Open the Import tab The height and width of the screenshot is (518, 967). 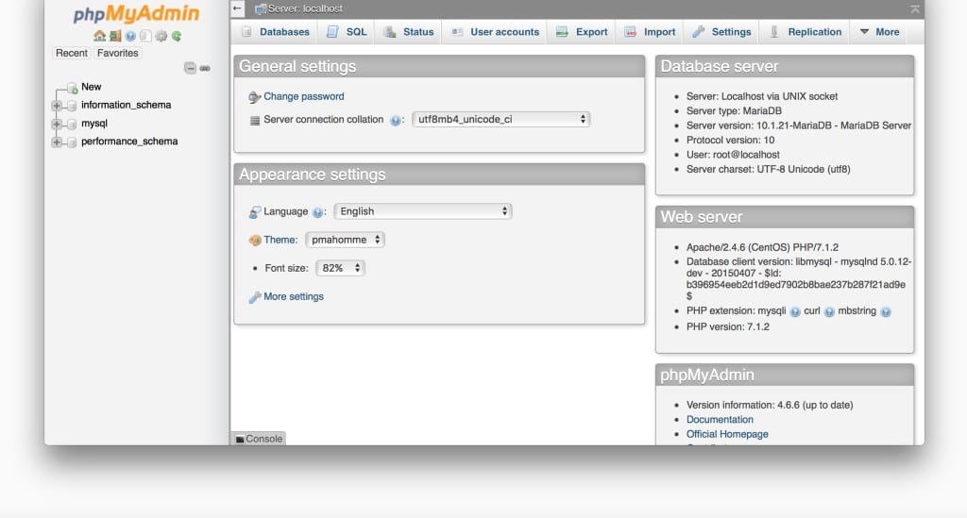[x=650, y=32]
